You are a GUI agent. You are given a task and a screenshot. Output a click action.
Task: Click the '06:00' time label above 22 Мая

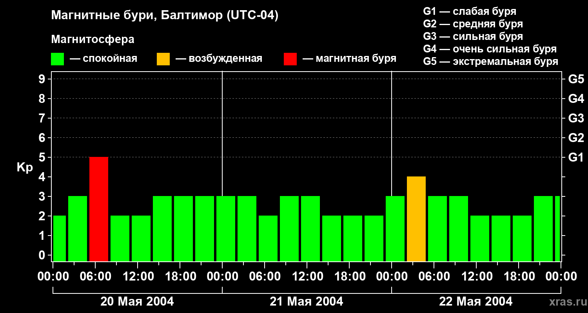pos(434,277)
